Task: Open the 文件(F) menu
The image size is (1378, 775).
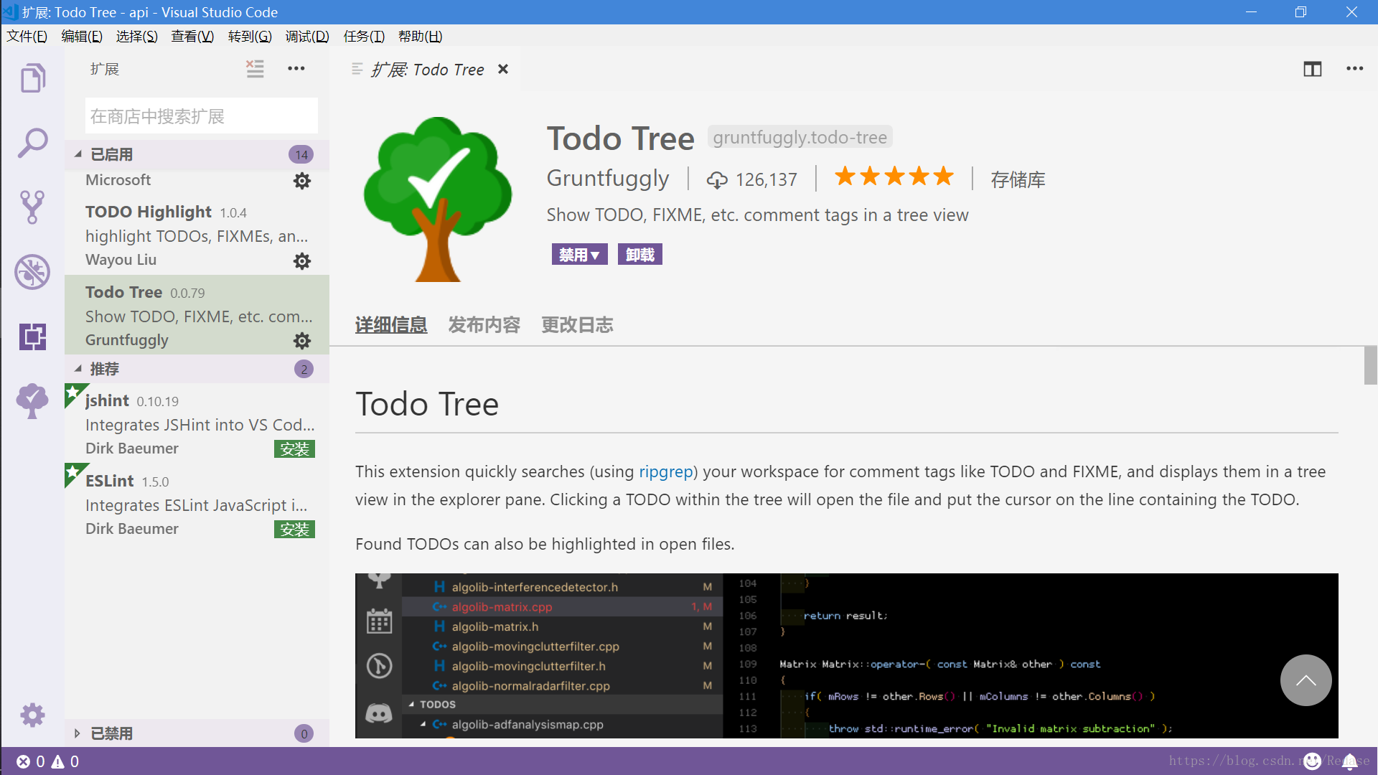Action: [x=27, y=37]
